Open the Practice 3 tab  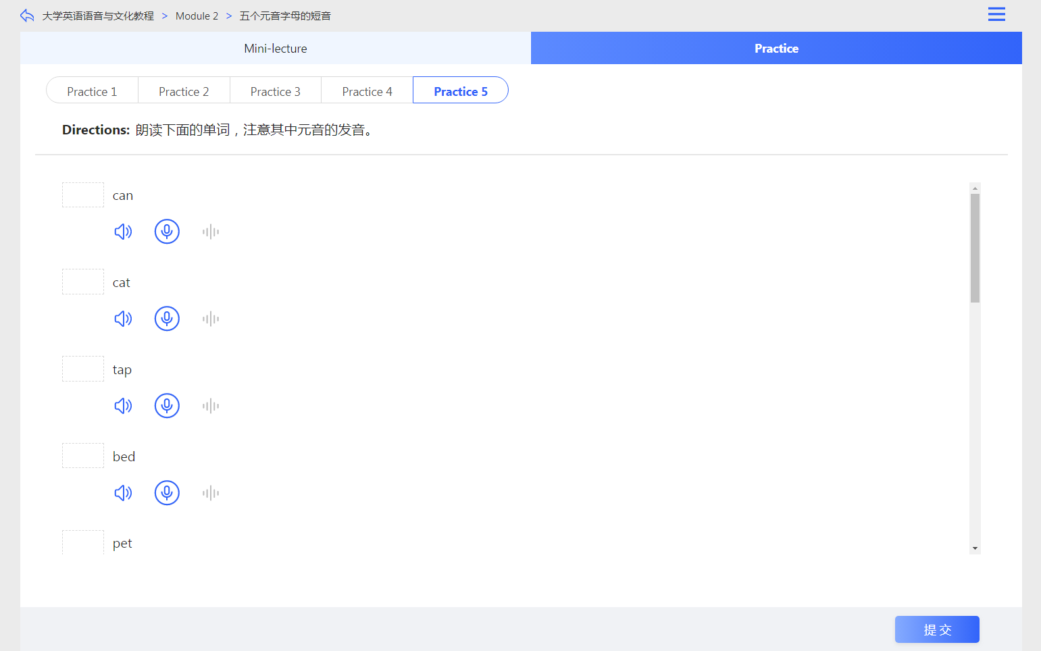tap(275, 91)
